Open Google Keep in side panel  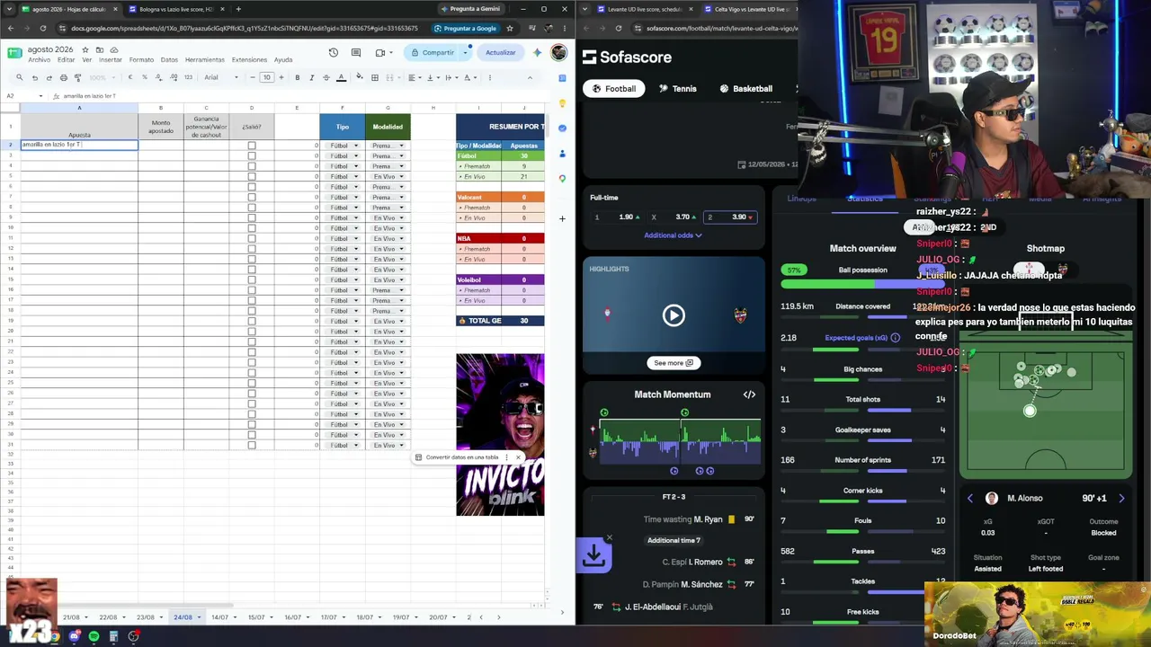pyautogui.click(x=562, y=103)
